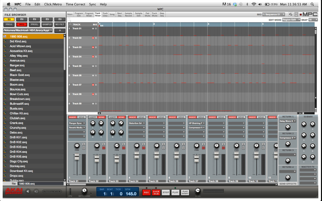Click the Track 01 volume fader
The image size is (322, 201).
pos(77,157)
